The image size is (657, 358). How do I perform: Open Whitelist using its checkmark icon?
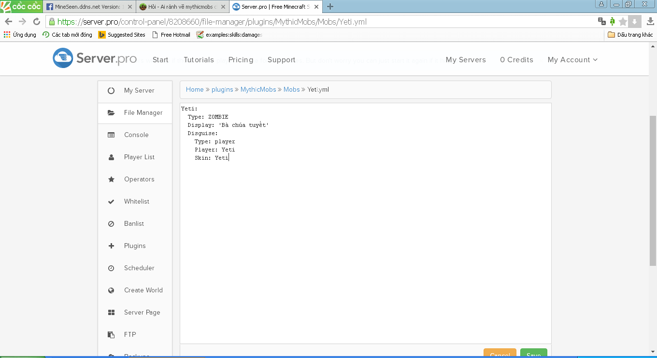click(x=111, y=202)
